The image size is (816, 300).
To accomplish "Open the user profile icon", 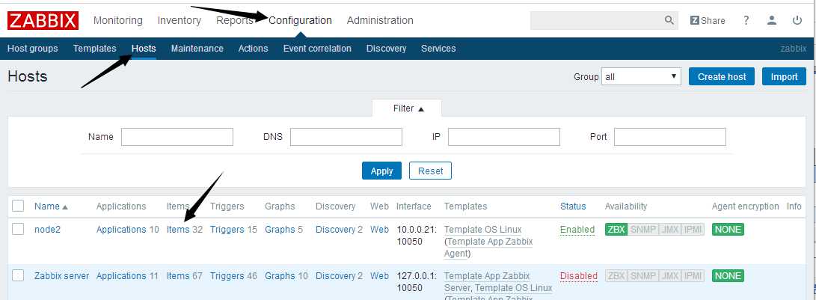I will coord(772,20).
